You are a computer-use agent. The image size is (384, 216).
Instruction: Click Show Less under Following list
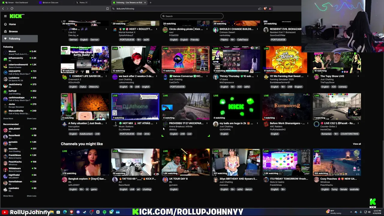pos(31,118)
